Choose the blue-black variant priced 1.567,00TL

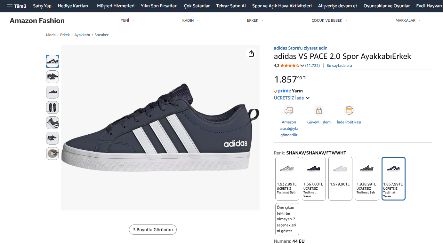point(314,178)
